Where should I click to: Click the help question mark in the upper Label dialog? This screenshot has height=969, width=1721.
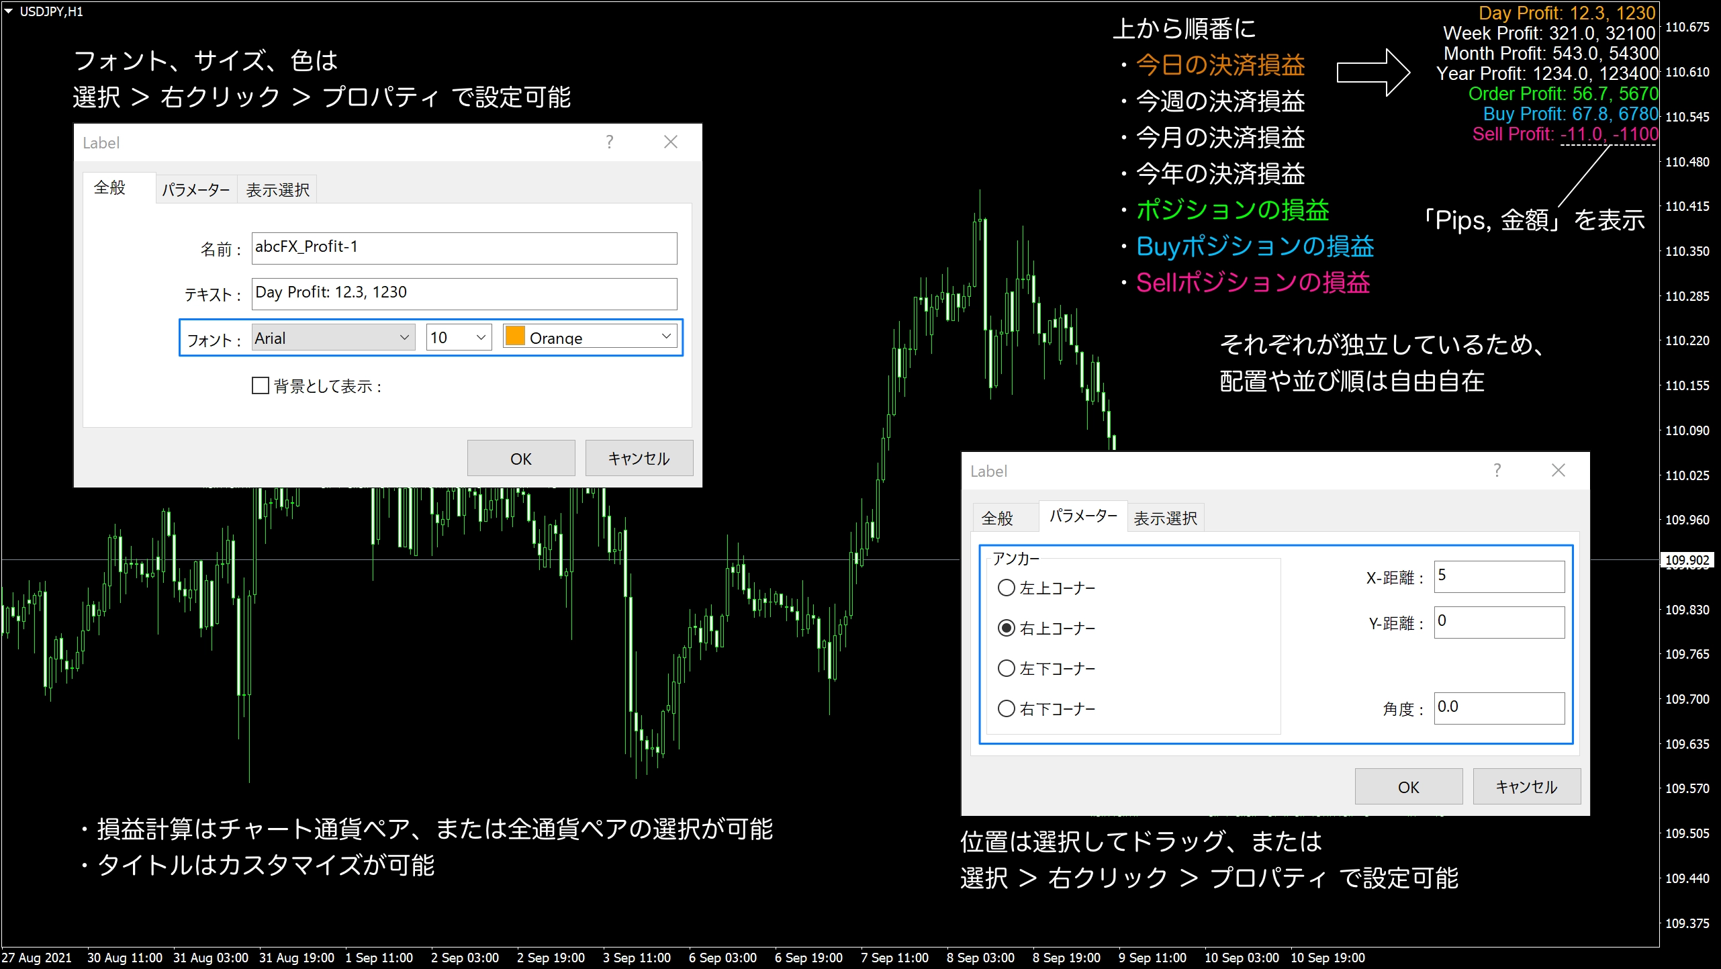coord(609,142)
